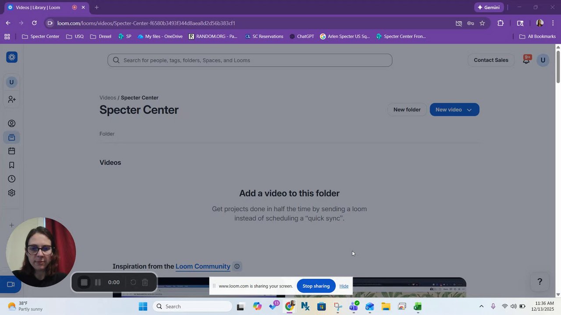Click the info icon beside Loom Community
Viewport: 561px width, 315px height.
point(237,266)
